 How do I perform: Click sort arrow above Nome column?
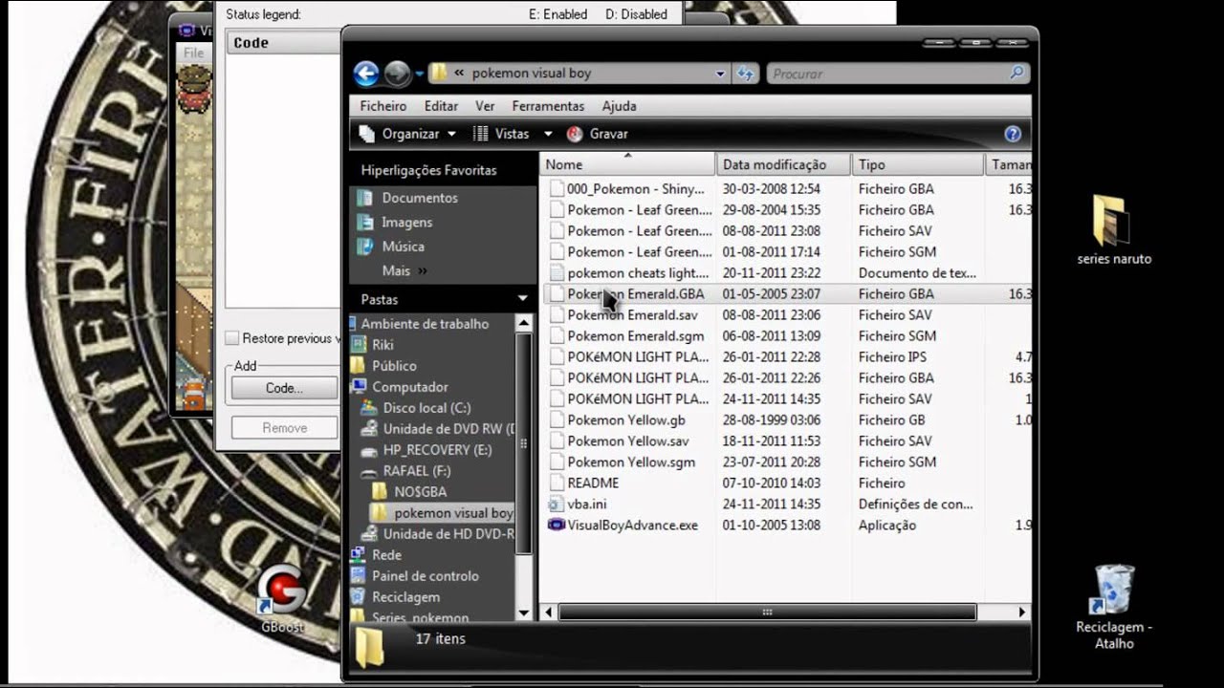pos(628,155)
